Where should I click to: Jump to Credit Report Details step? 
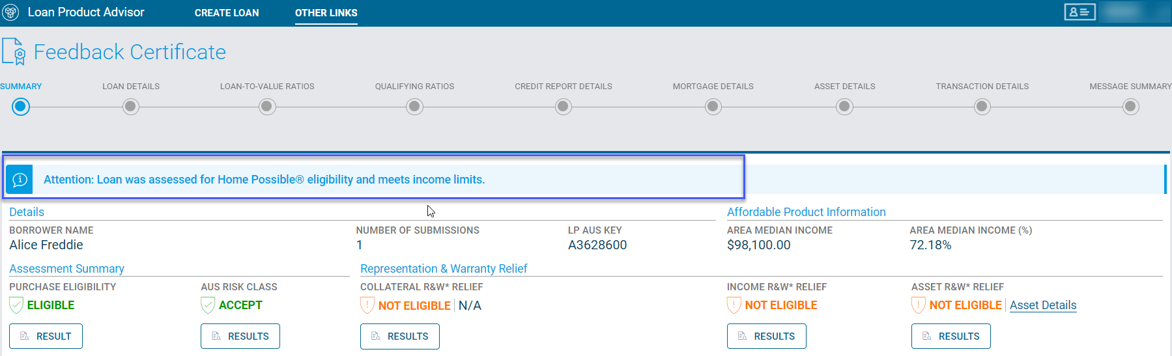click(564, 107)
